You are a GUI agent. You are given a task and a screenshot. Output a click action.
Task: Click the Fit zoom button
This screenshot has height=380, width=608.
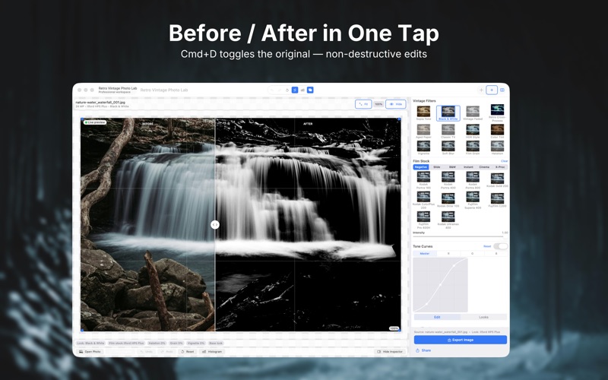(363, 104)
